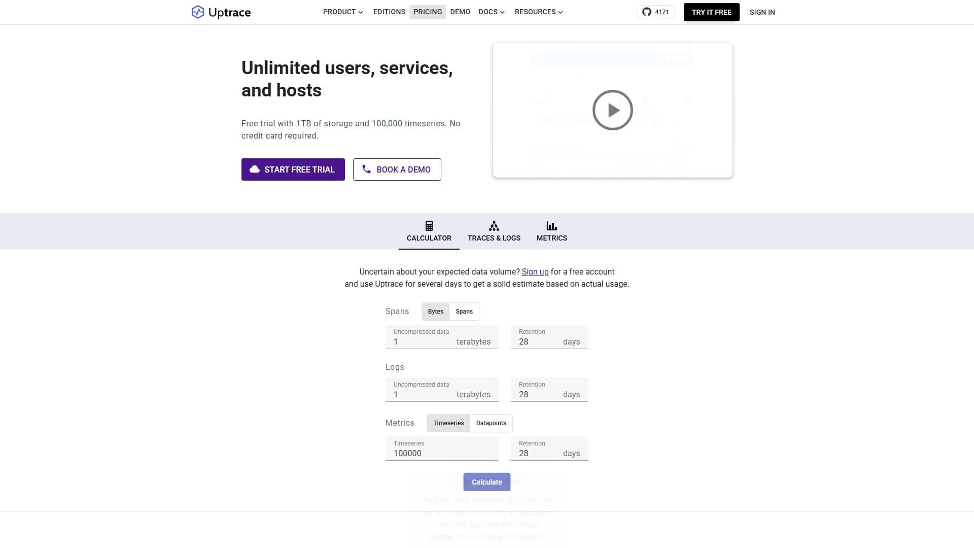Click the phone icon in Book a Demo
The height and width of the screenshot is (548, 974).
click(366, 169)
